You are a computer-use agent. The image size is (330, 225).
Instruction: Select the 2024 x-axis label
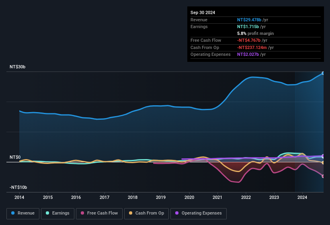coord(302,197)
